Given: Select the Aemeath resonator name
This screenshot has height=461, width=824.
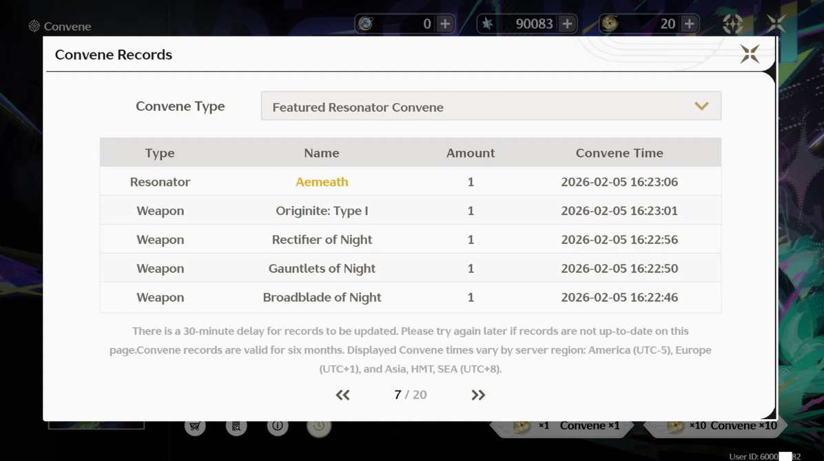Looking at the screenshot, I should [322, 182].
